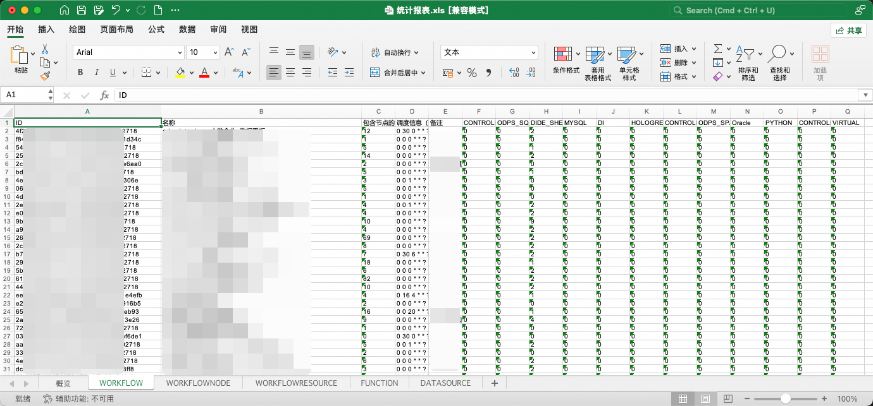873x406 pixels.
Task: Save the workbook with the floppy icon
Action: tap(82, 10)
